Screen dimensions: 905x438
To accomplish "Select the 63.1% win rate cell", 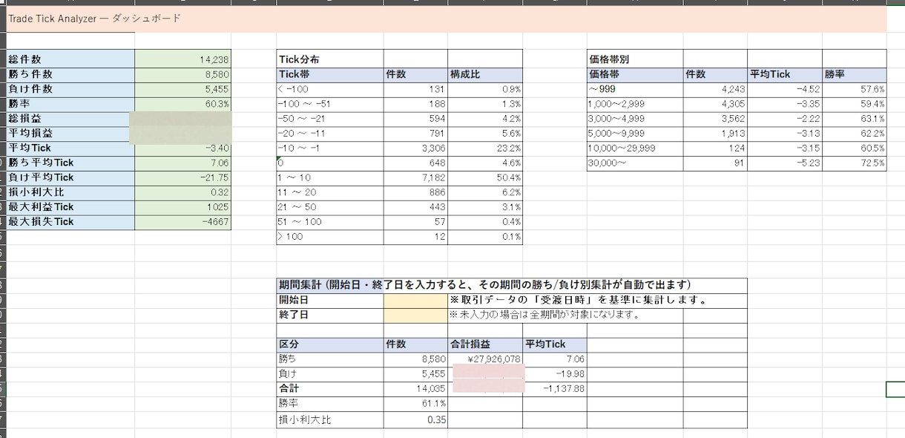I will click(855, 119).
